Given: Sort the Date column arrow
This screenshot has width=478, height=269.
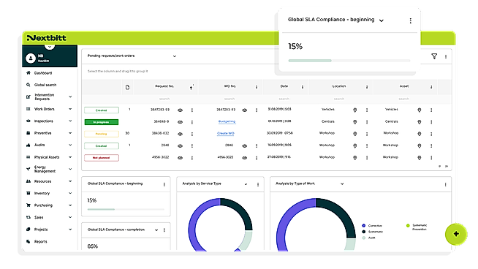Looking at the screenshot, I should 303,87.
